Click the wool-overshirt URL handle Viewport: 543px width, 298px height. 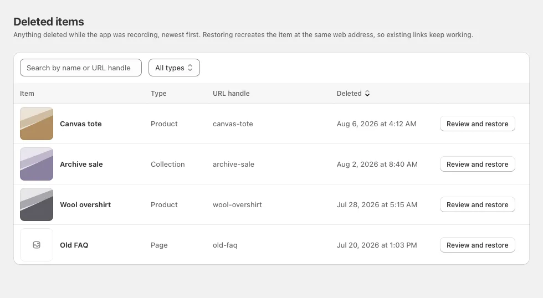pyautogui.click(x=237, y=205)
